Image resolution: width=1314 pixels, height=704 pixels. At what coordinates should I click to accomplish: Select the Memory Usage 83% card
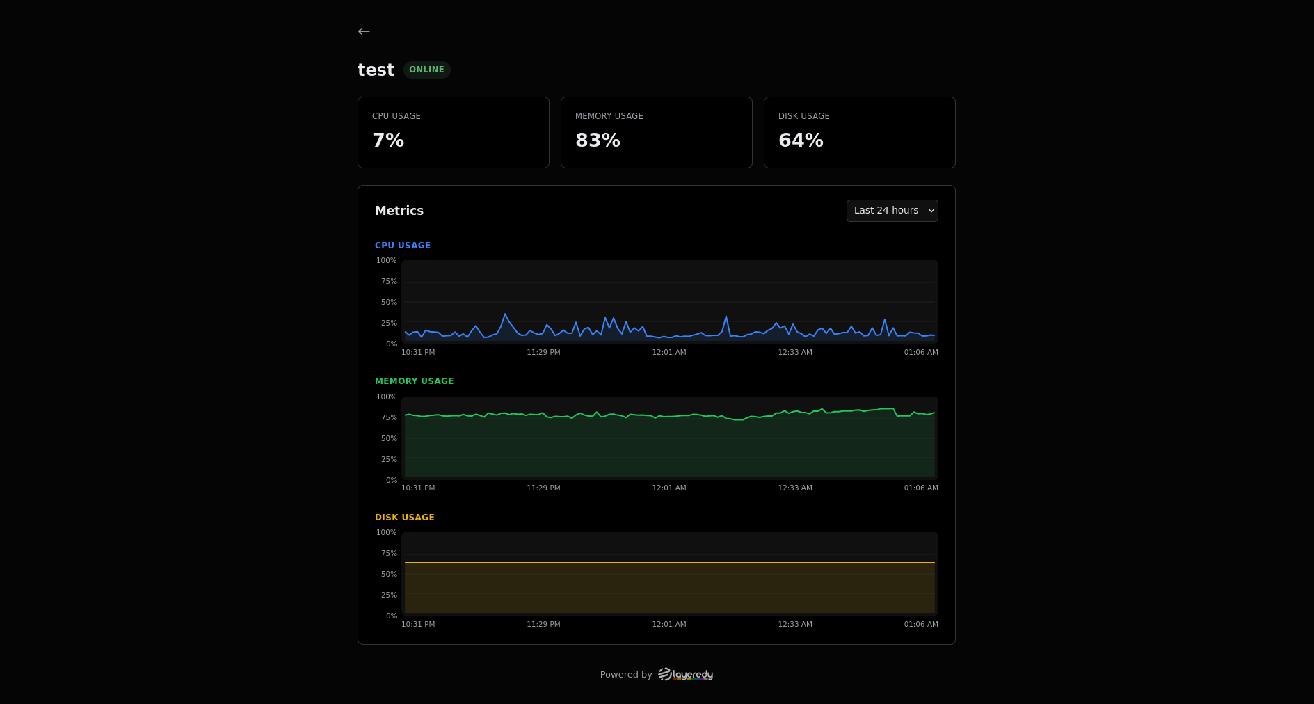tap(657, 132)
